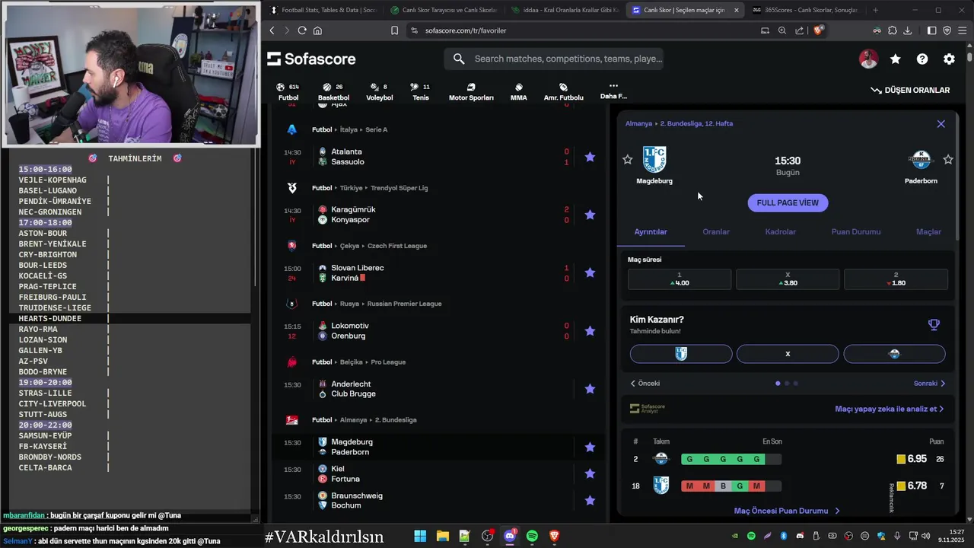Open the trophy icon in Kim Kazanır

click(x=934, y=325)
